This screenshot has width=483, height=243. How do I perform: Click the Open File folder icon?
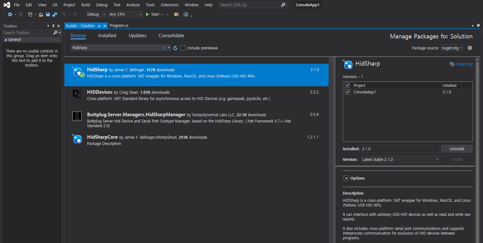pos(41,14)
